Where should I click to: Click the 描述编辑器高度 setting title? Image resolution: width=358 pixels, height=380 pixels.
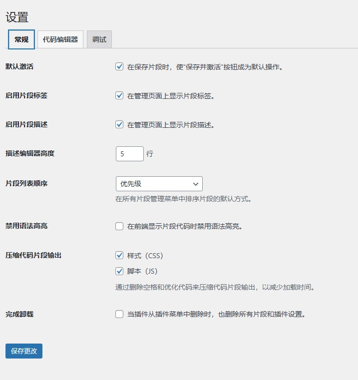(30, 153)
